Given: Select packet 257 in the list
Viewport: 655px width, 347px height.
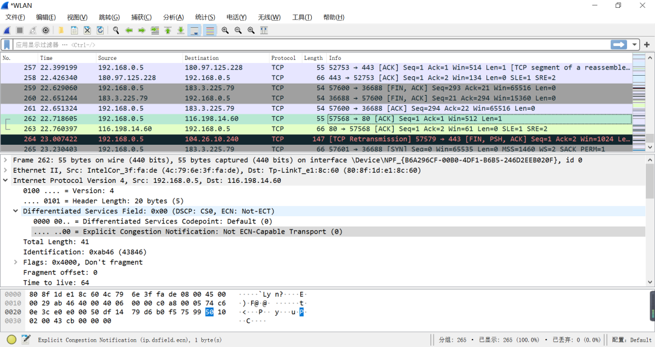Looking at the screenshot, I should 316,68.
